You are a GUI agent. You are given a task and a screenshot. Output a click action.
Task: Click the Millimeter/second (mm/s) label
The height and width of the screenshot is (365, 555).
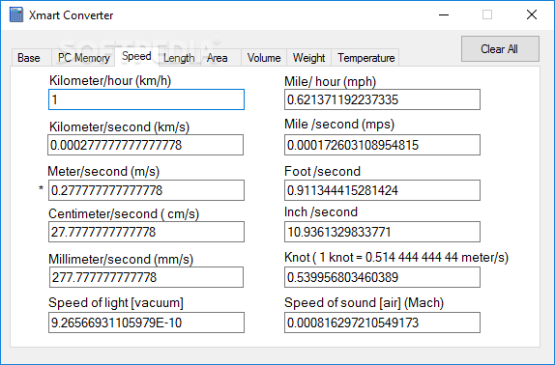[x=121, y=260]
